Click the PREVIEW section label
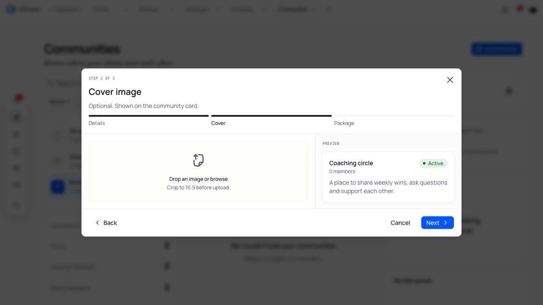Viewport: 543px width, 305px height. [331, 144]
